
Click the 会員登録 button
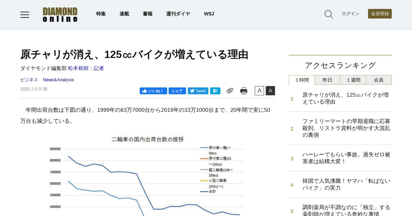coord(380,14)
